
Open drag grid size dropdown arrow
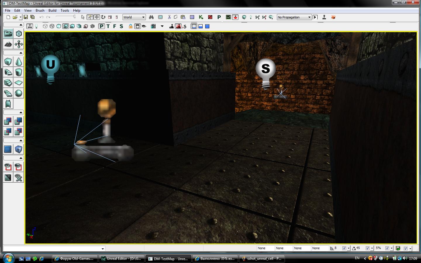click(348, 248)
